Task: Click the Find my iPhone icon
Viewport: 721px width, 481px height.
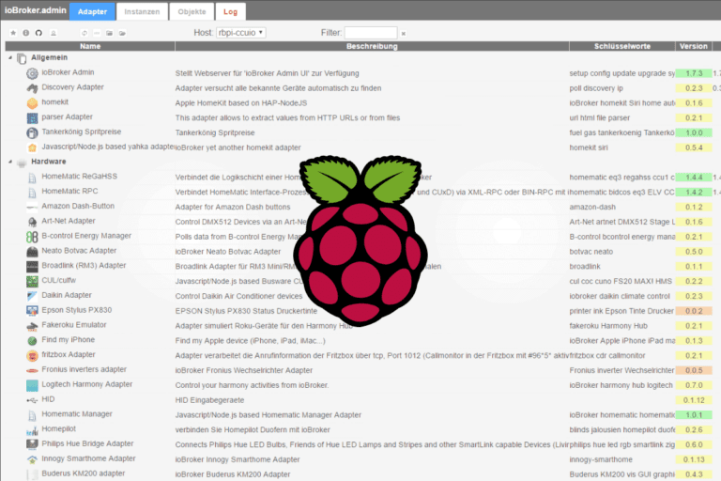Action: pyautogui.click(x=32, y=341)
